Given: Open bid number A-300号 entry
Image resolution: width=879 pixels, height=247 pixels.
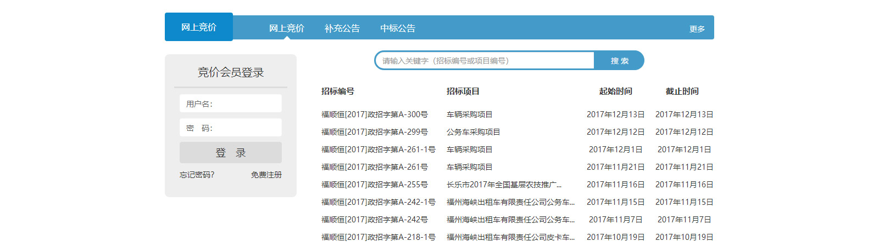Looking at the screenshot, I should [x=374, y=114].
